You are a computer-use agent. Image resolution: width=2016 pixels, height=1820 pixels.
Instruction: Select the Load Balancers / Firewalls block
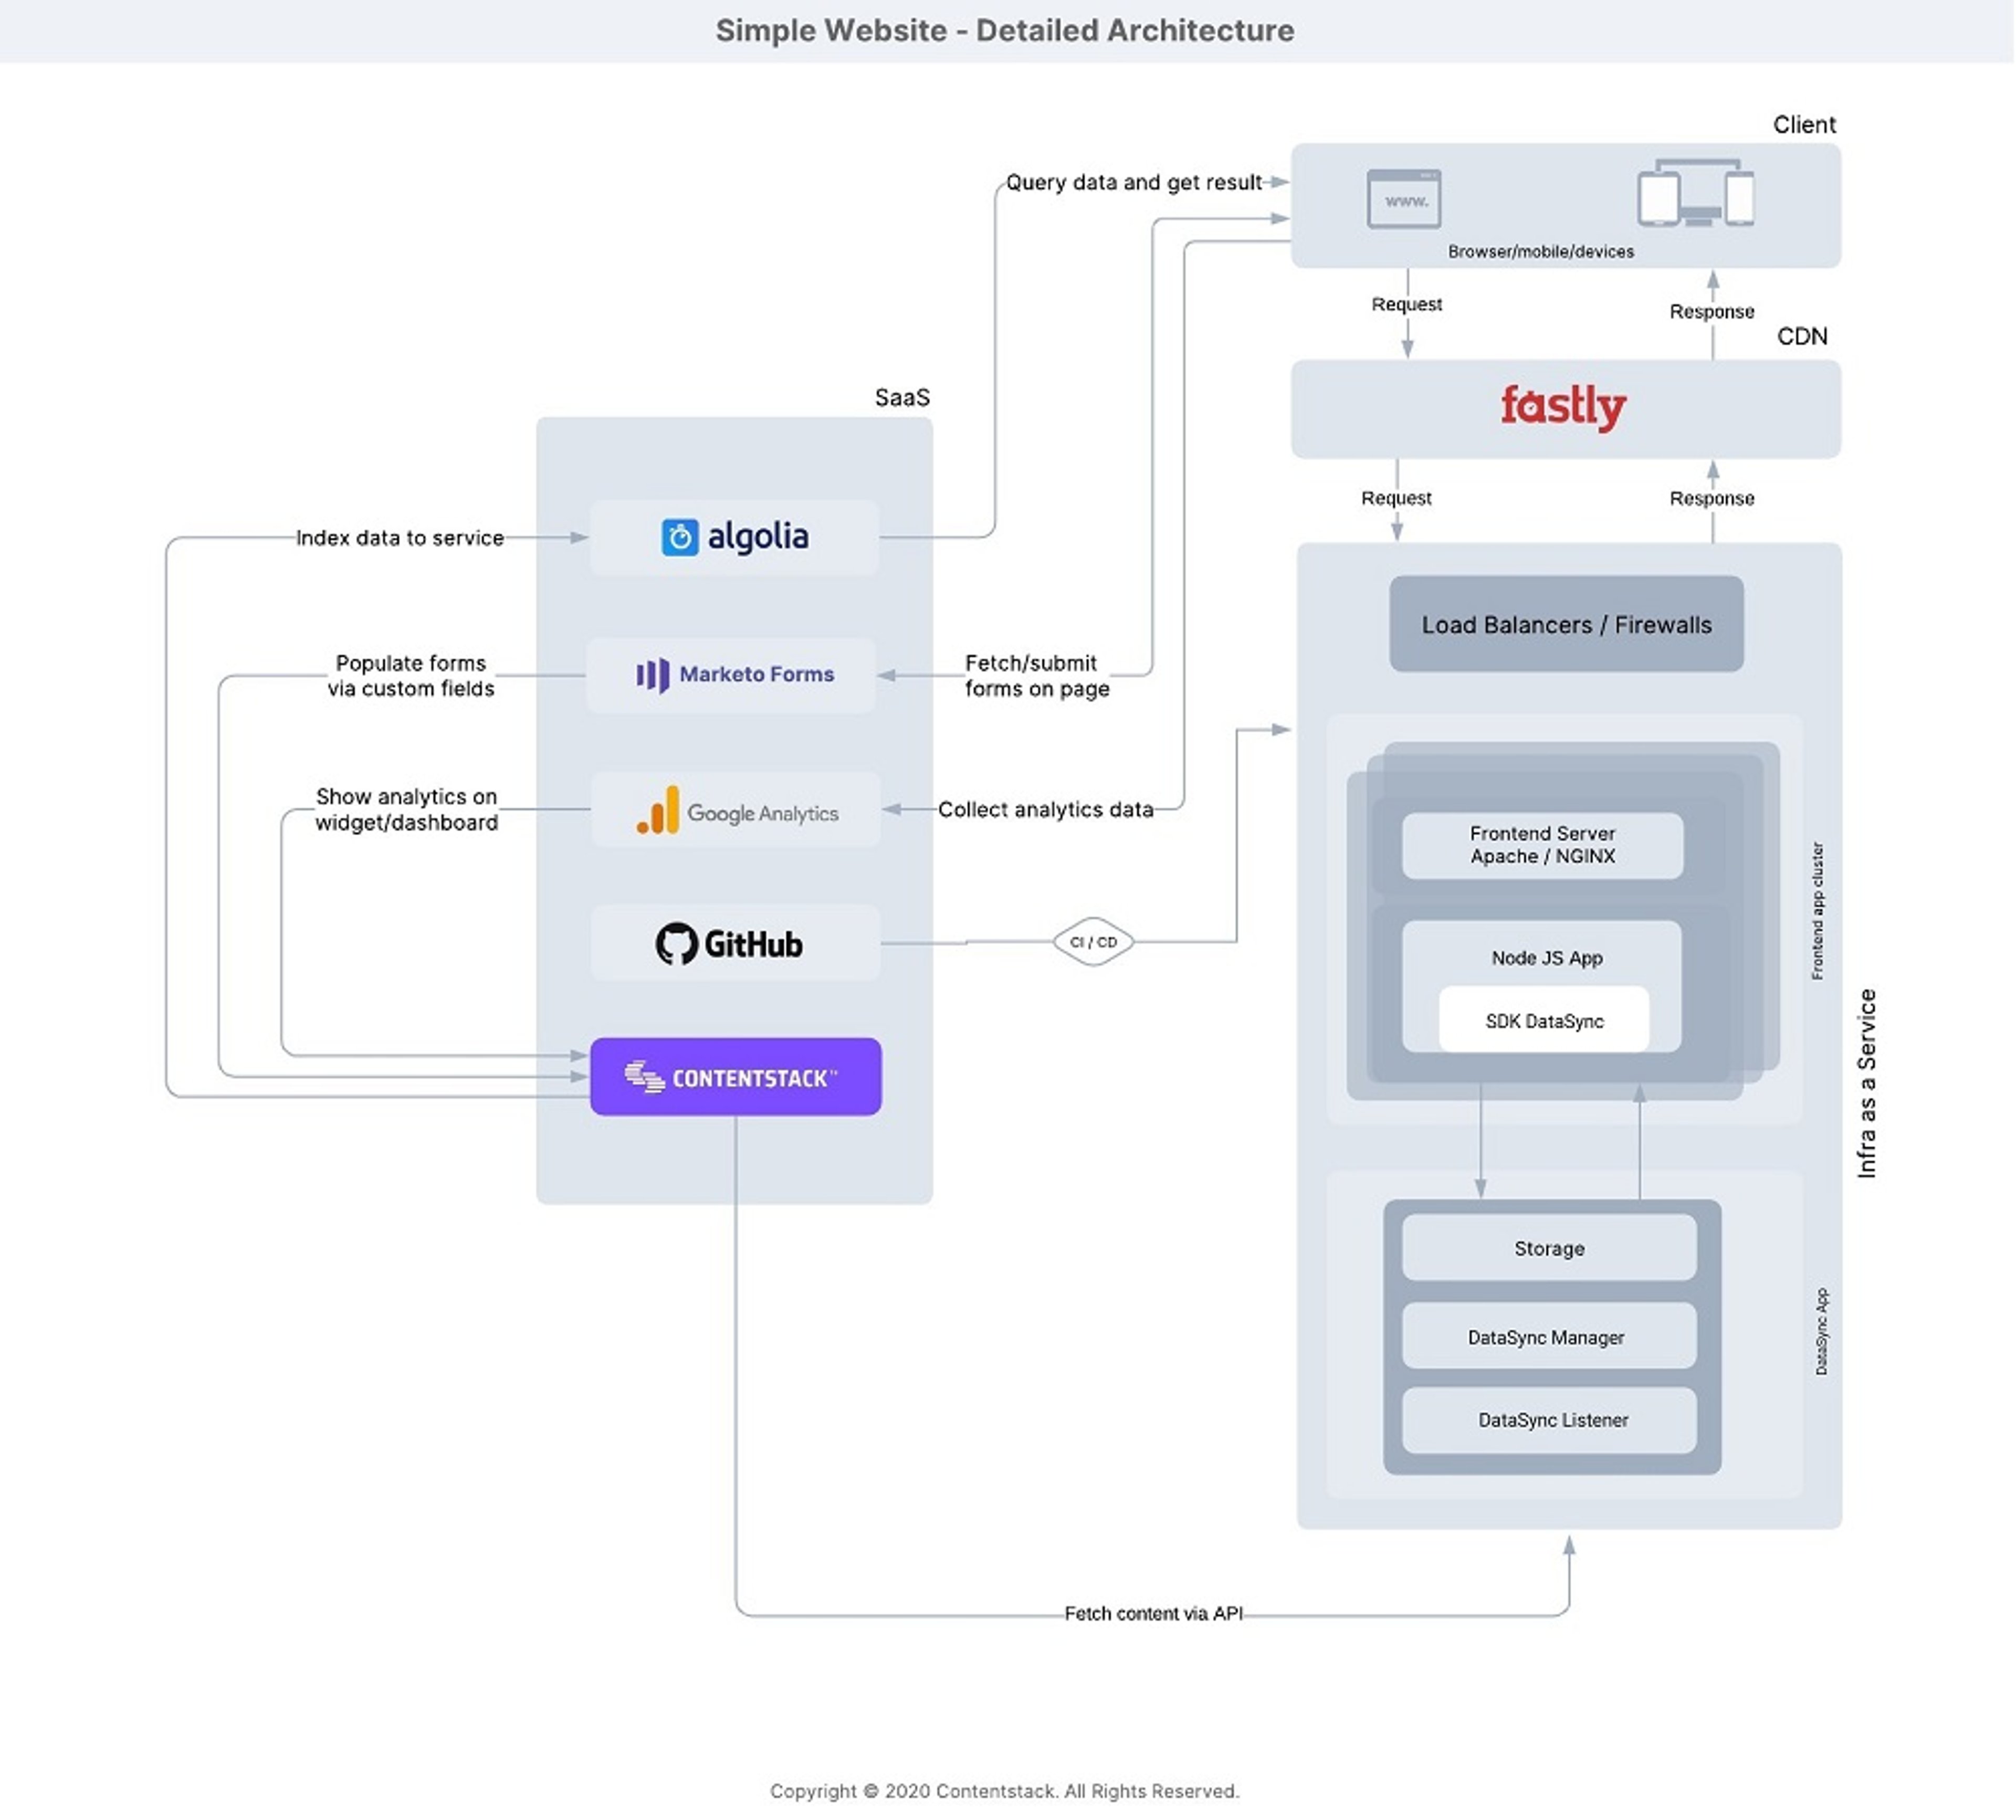[x=1567, y=624]
